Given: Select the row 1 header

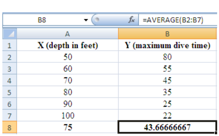Looking at the screenshot, I should 10,46.
